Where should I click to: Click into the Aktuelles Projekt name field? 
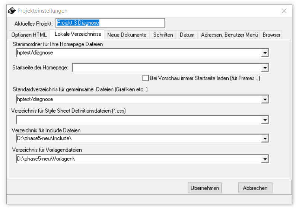110,23
